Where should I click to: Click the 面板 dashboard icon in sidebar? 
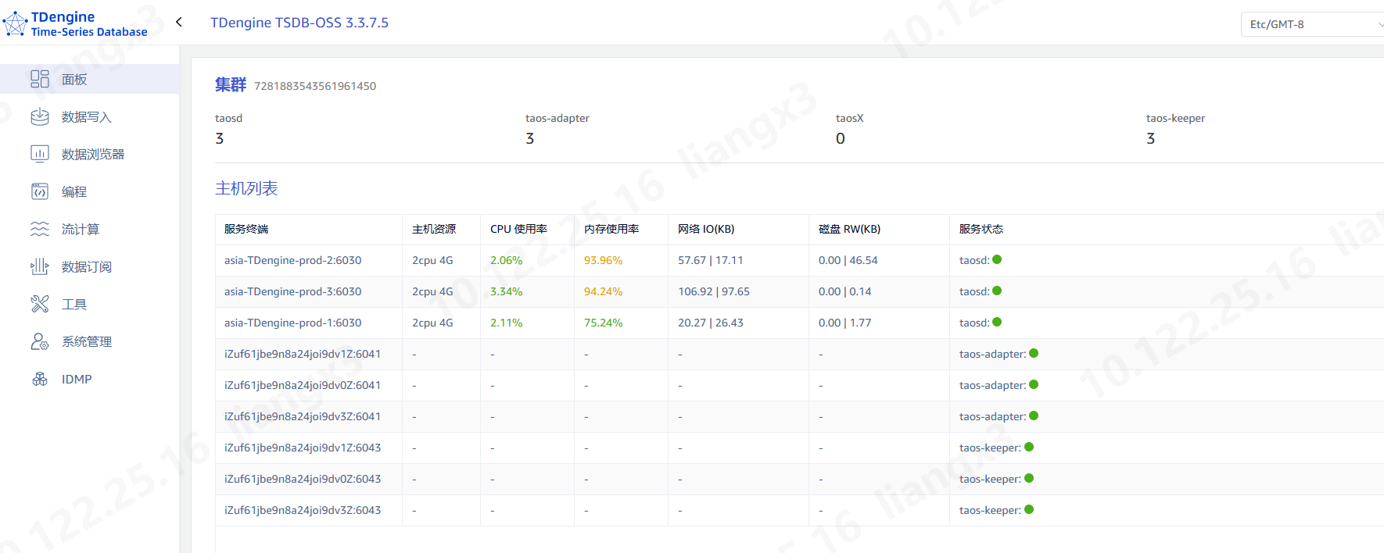click(40, 79)
